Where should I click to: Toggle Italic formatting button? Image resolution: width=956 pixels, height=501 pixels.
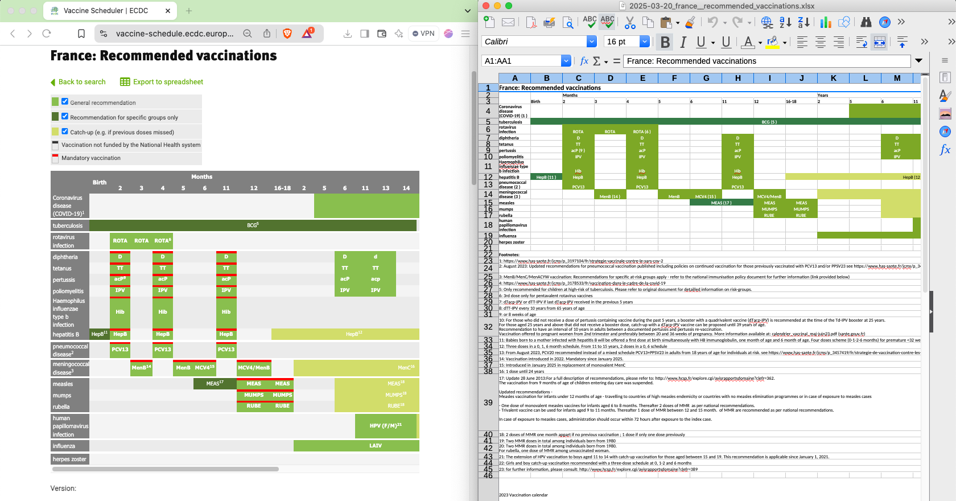[x=683, y=42]
